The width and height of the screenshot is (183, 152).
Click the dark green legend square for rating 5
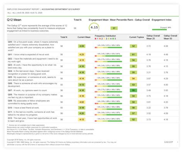click(x=113, y=39)
